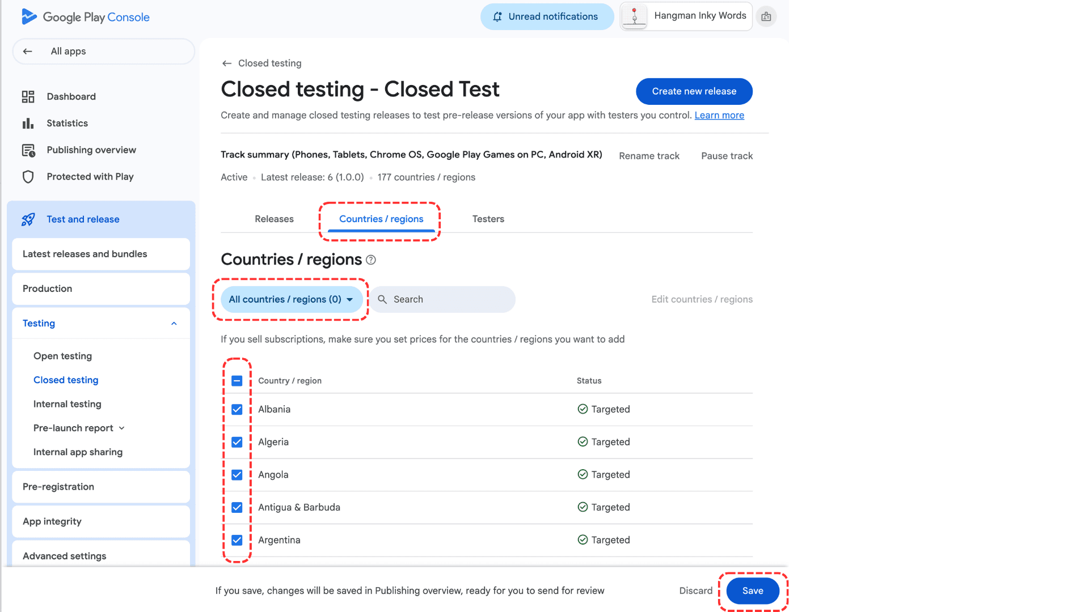The width and height of the screenshot is (1089, 612).
Task: Click the help icon beside Countries / regions heading
Action: click(371, 260)
